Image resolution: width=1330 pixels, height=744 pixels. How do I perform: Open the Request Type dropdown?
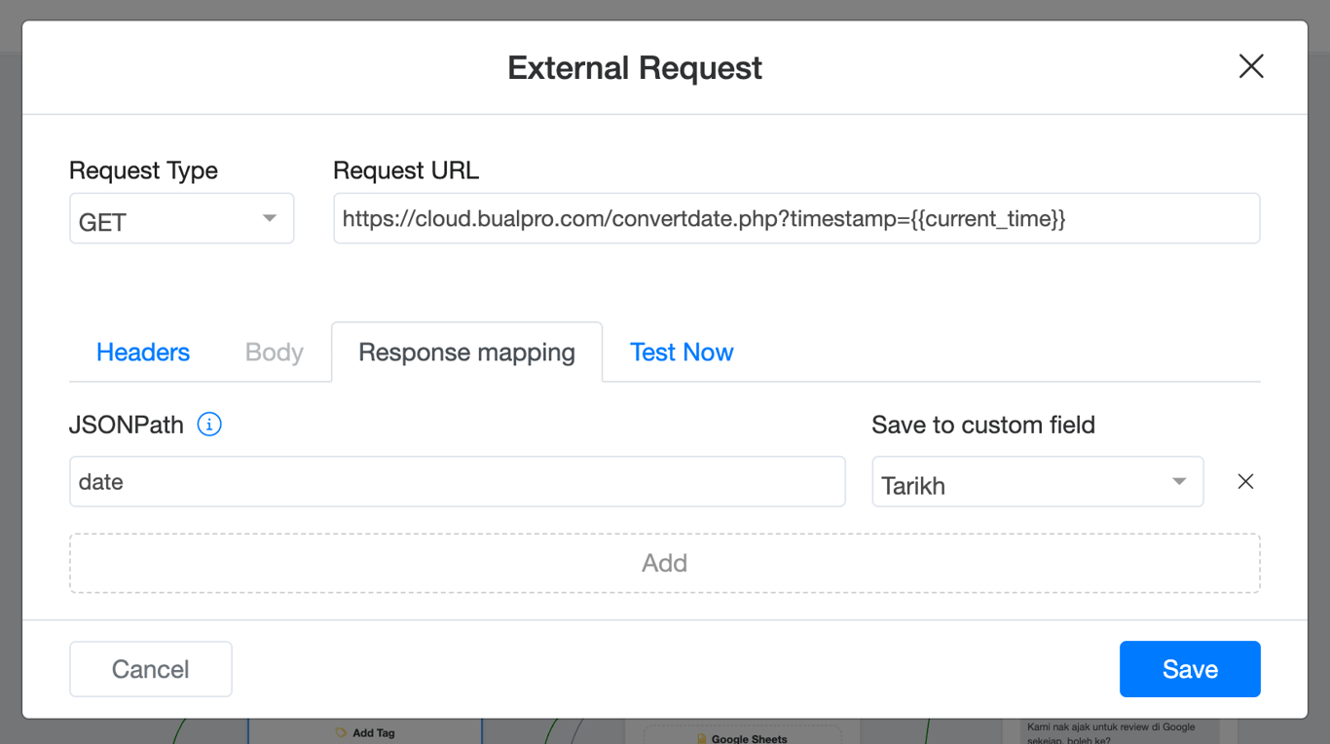pos(181,219)
